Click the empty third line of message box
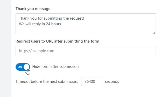167x97 pixels. (x=85, y=30)
